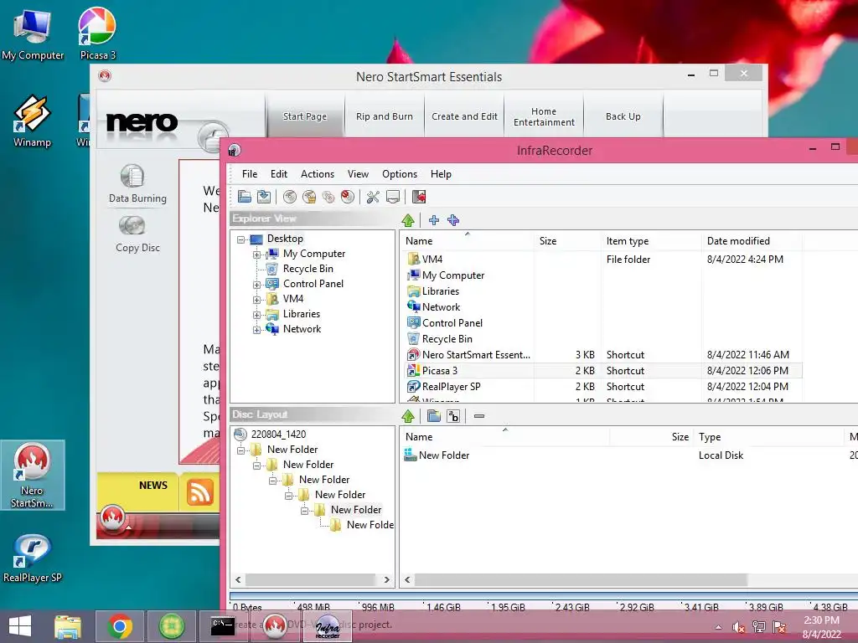Expand the Libraries tree node
This screenshot has width=858, height=643.
[x=256, y=315]
